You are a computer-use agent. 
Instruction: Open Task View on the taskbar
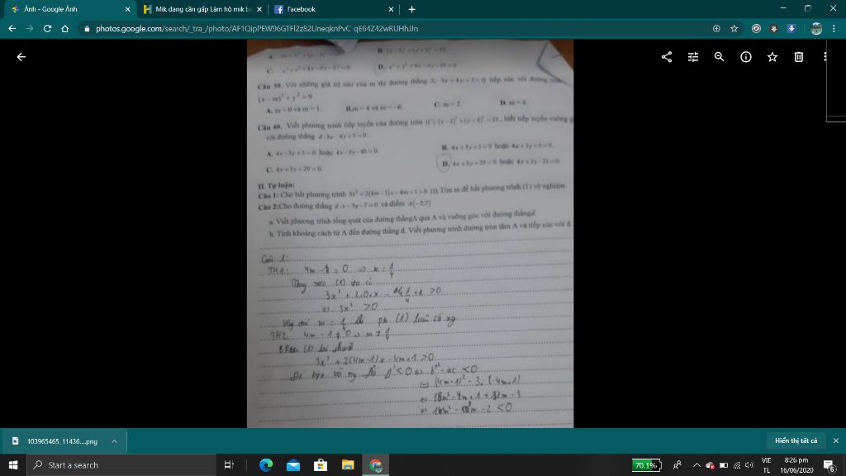tap(229, 464)
